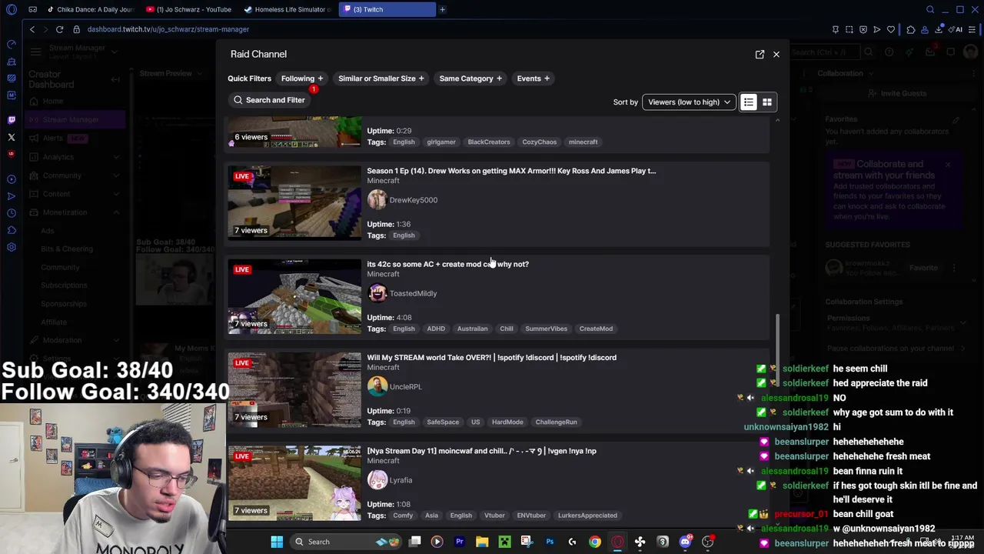
Task: Open Google Chrome from taskbar
Action: (x=595, y=542)
